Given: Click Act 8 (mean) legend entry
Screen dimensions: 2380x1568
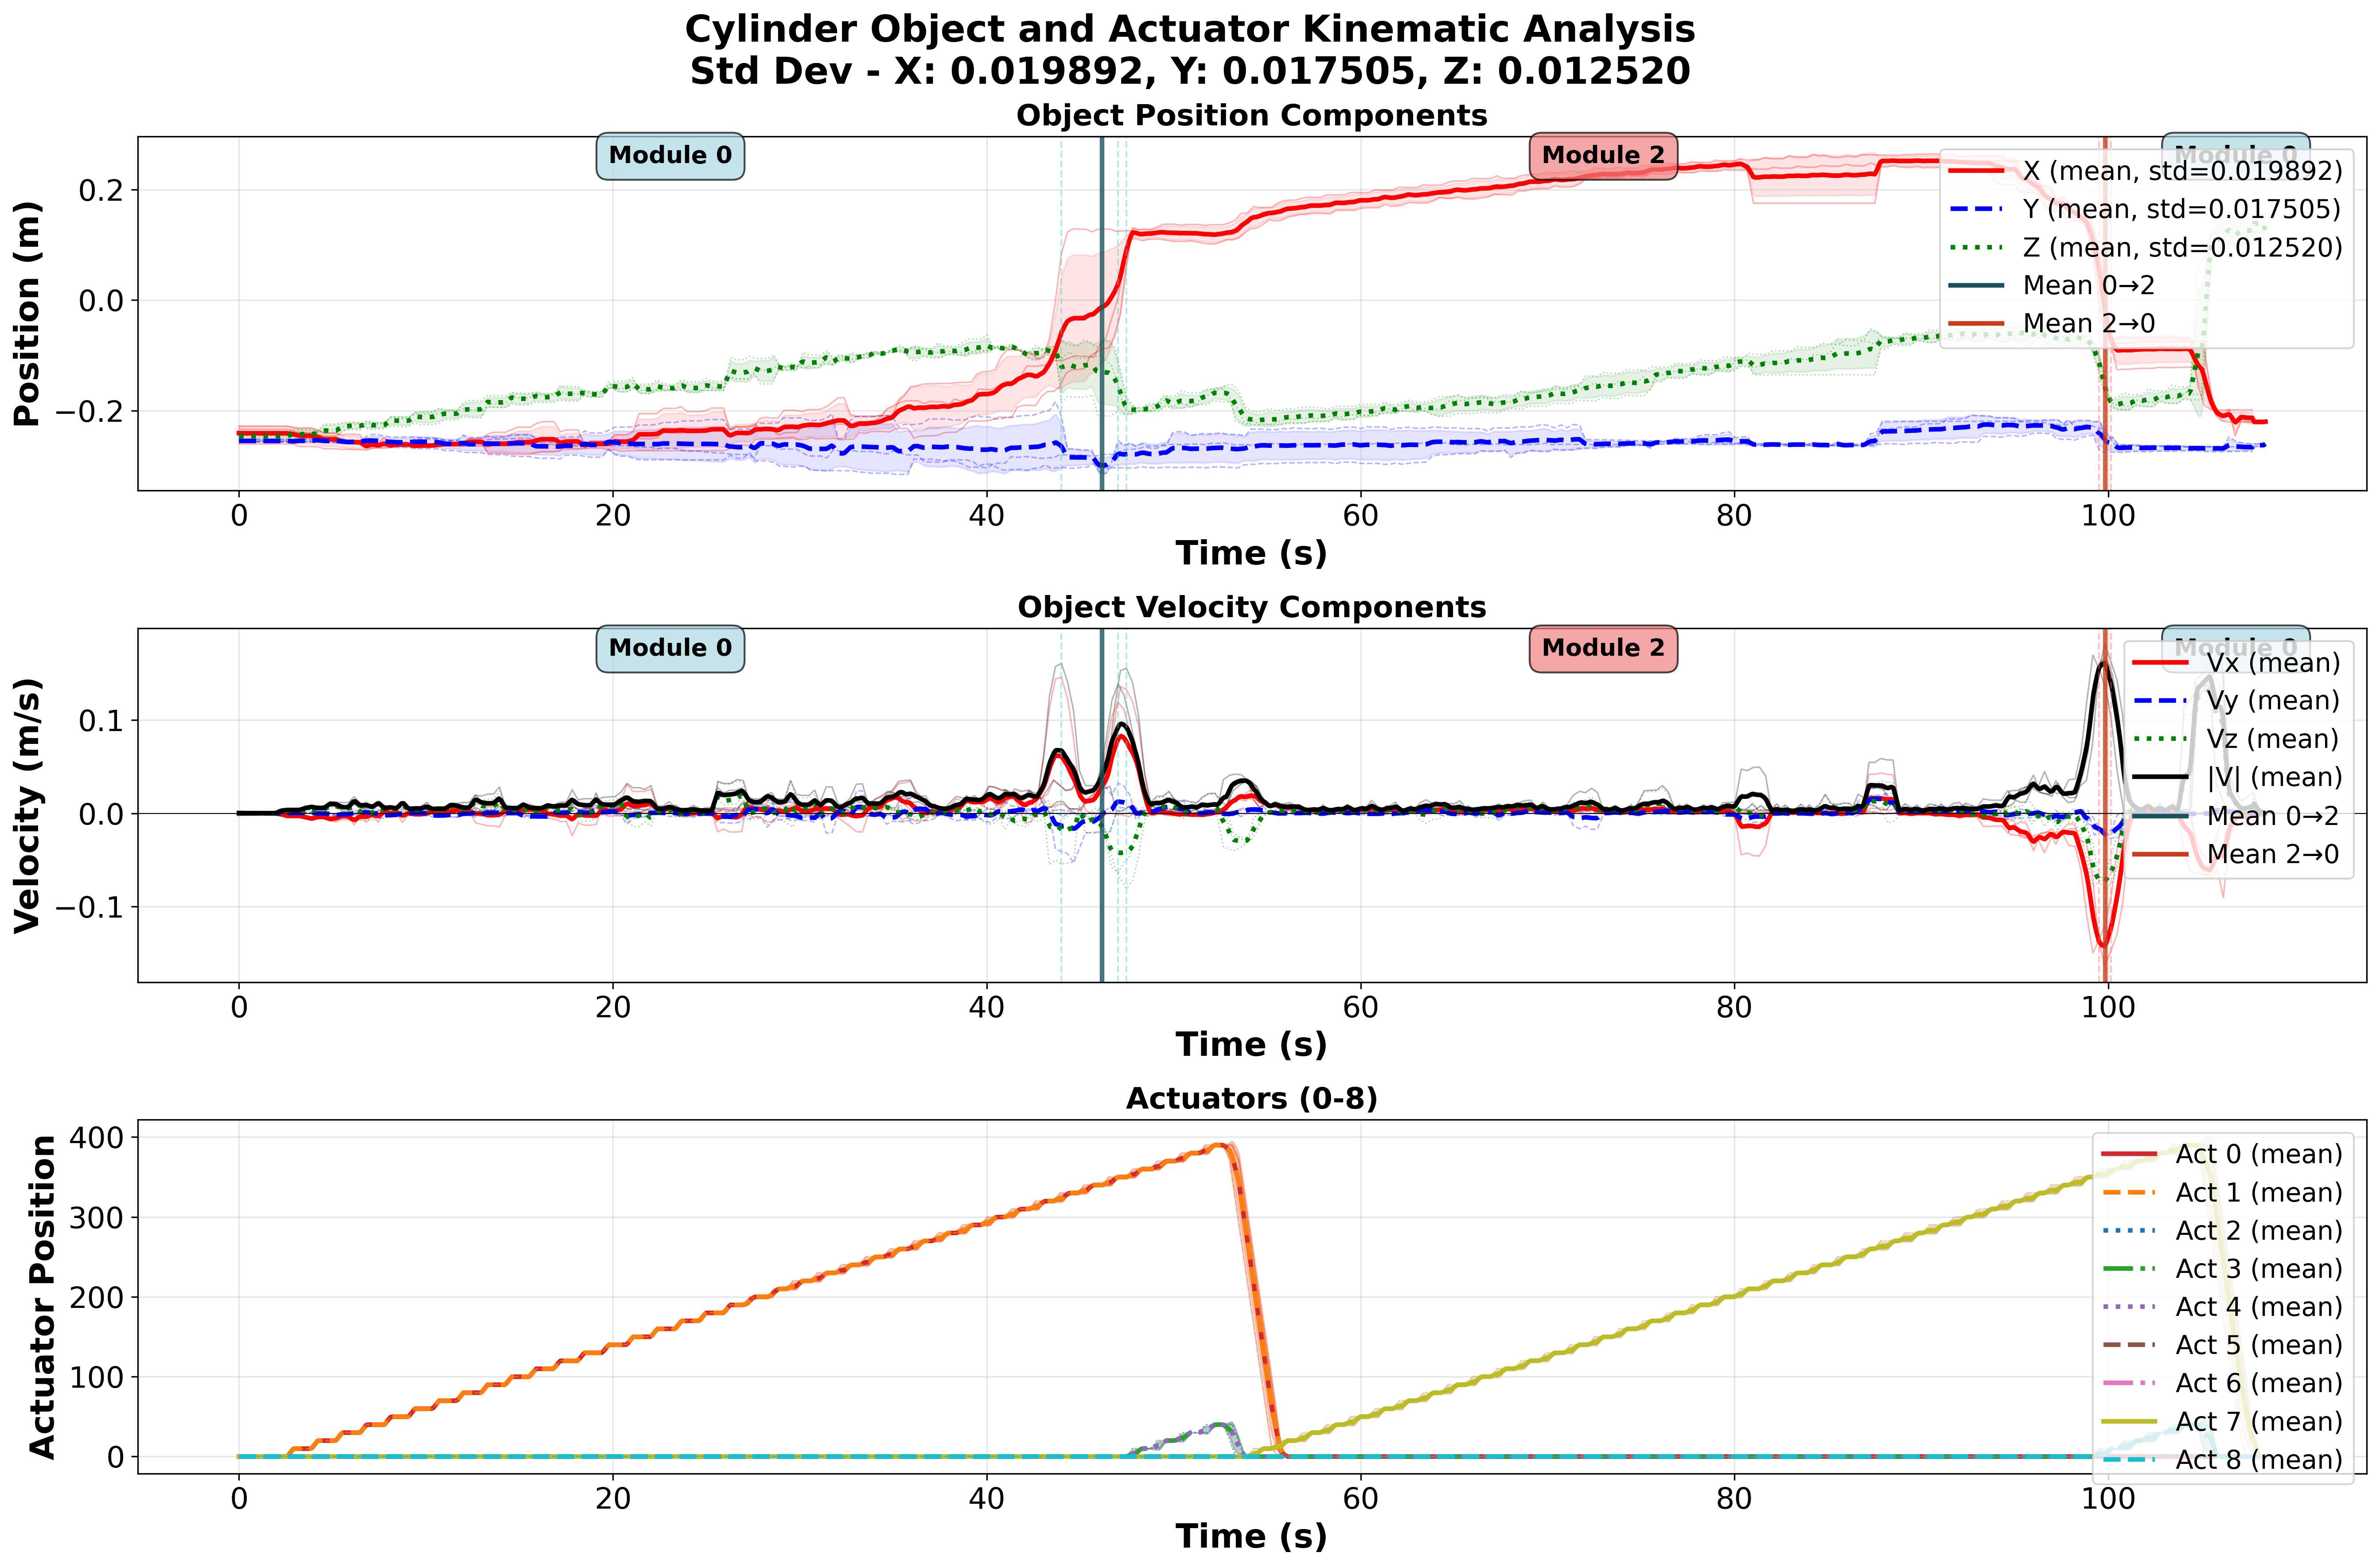Looking at the screenshot, I should tap(2258, 1460).
